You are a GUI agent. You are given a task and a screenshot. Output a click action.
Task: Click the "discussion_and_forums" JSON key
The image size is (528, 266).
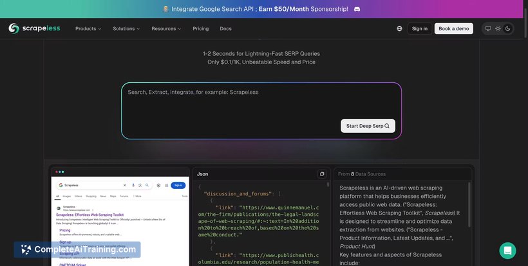click(x=238, y=194)
